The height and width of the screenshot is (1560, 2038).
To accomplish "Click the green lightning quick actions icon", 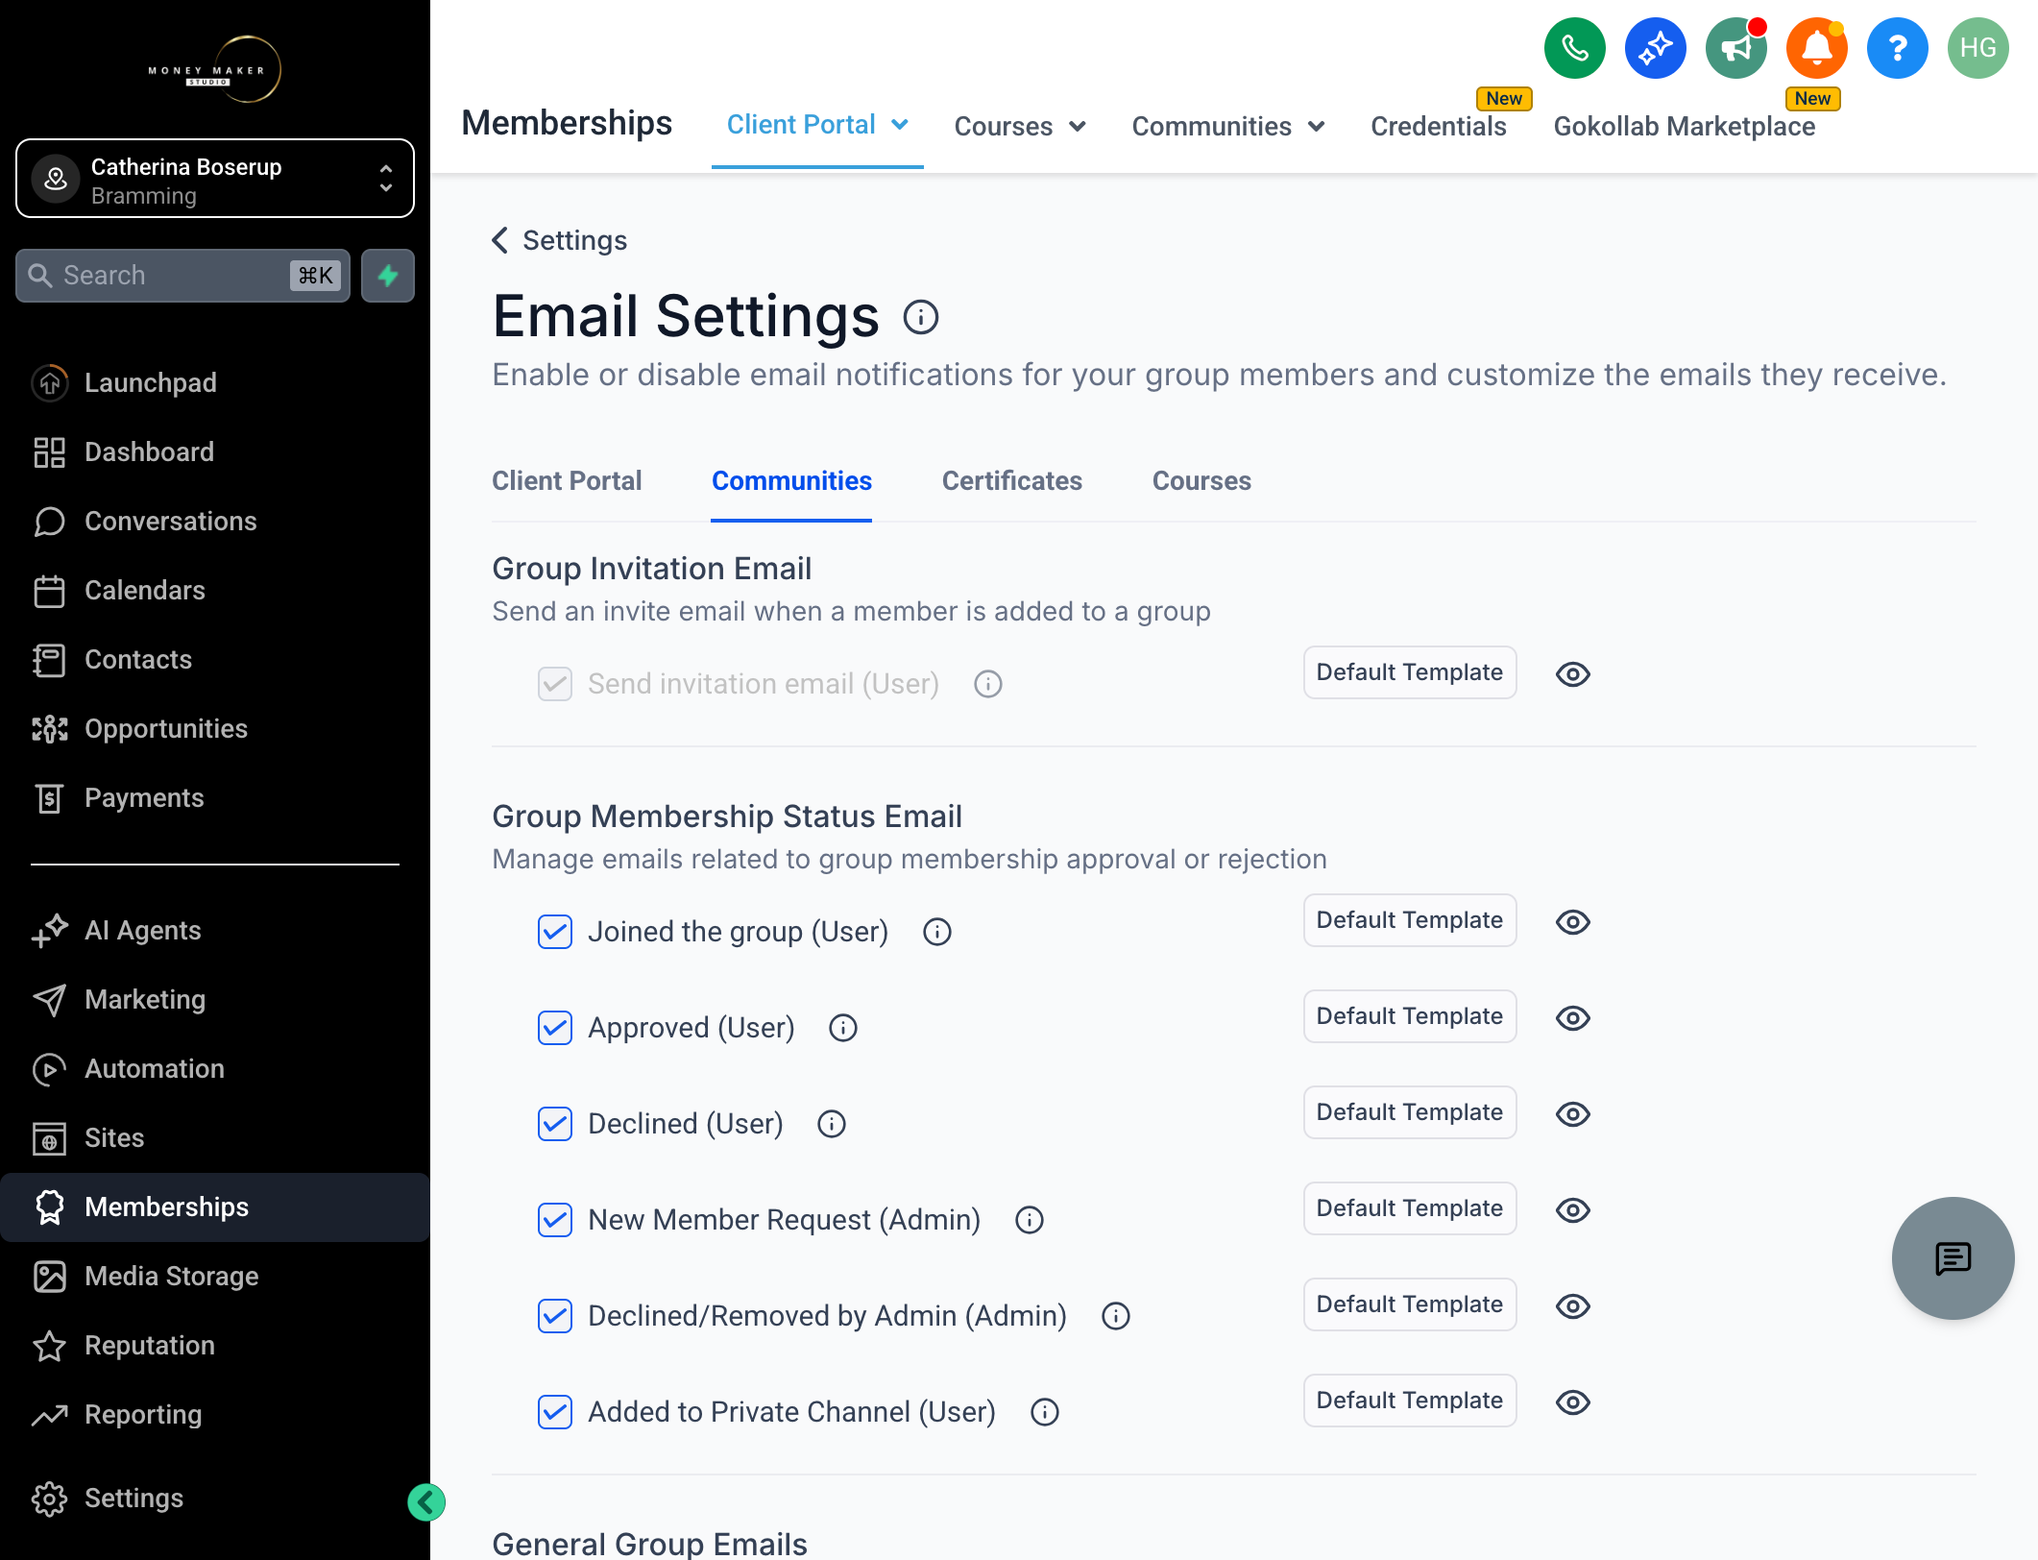I will coord(388,276).
